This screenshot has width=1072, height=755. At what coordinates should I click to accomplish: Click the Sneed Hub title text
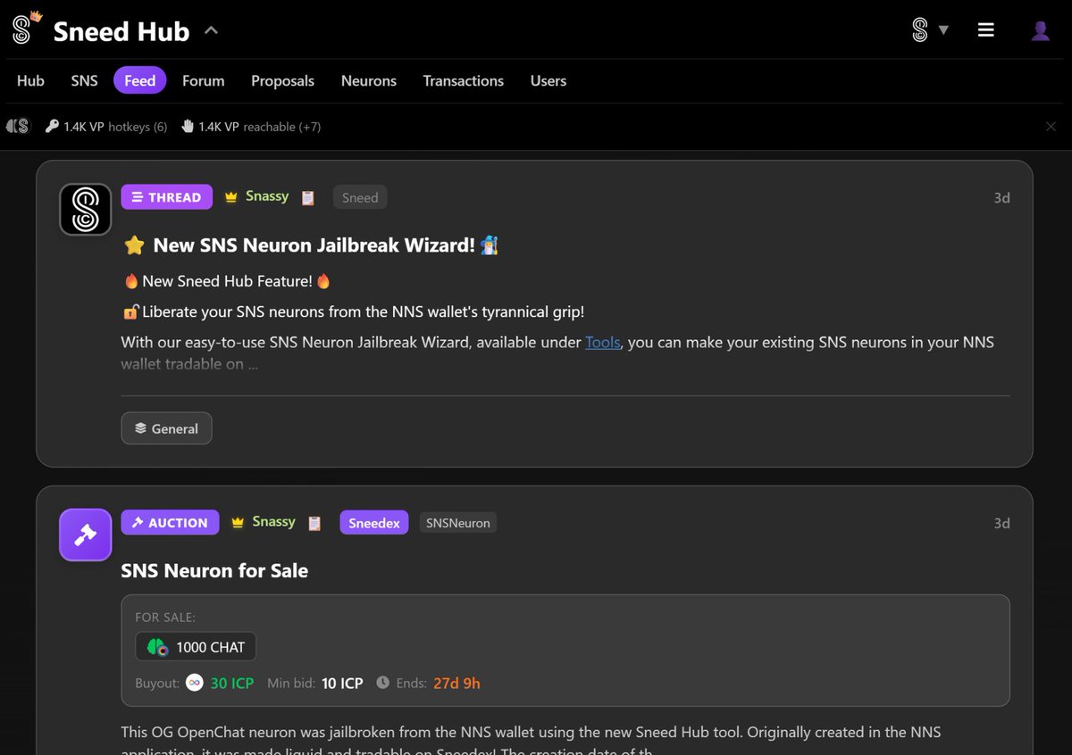(x=121, y=31)
